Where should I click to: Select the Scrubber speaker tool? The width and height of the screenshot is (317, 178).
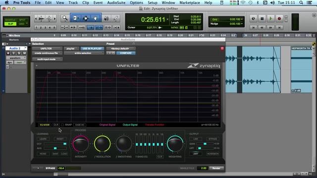(106, 18)
